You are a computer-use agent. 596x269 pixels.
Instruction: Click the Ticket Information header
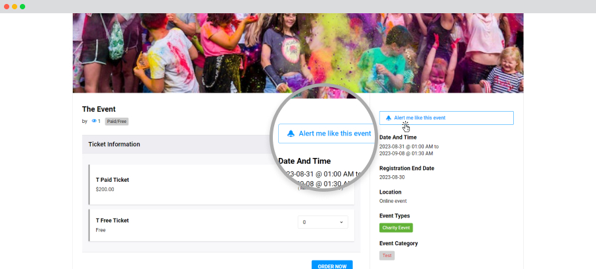[x=114, y=144]
